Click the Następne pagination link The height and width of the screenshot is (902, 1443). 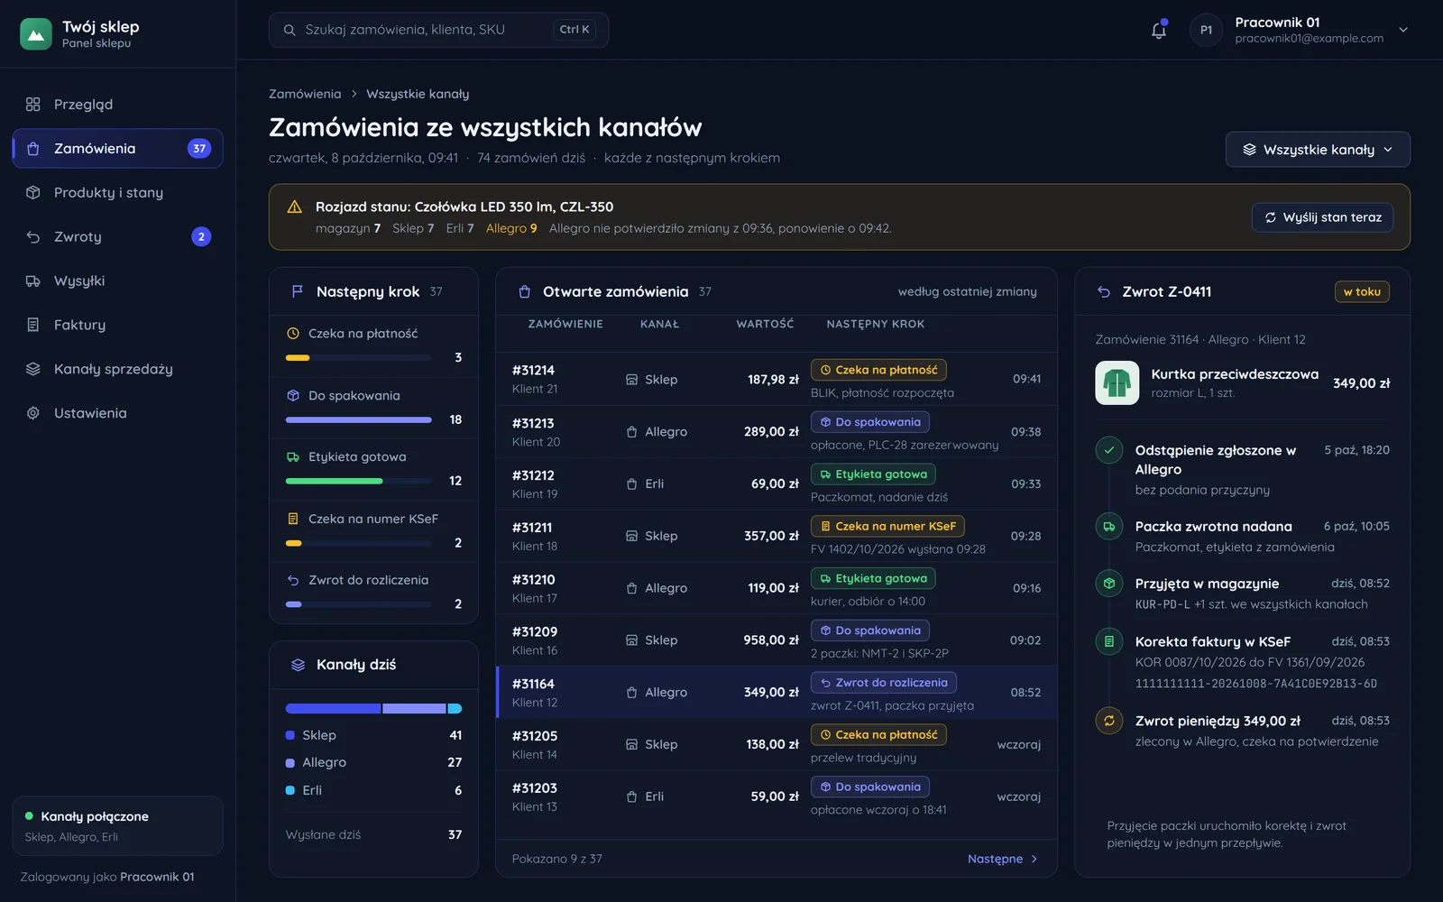[x=1002, y=859]
